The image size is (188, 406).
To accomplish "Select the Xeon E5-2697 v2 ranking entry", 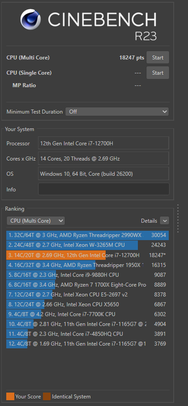I will [88, 294].
